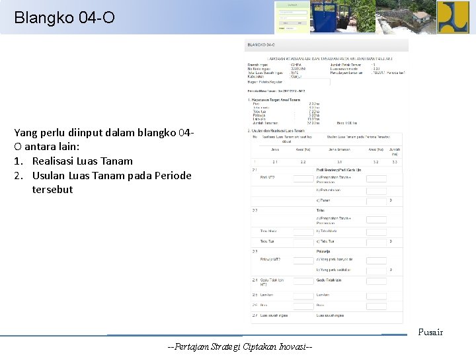Click the blue sluice gate photo thumbnail
Image resolution: width=476 pixels, height=357 pixels.
coord(342,17)
